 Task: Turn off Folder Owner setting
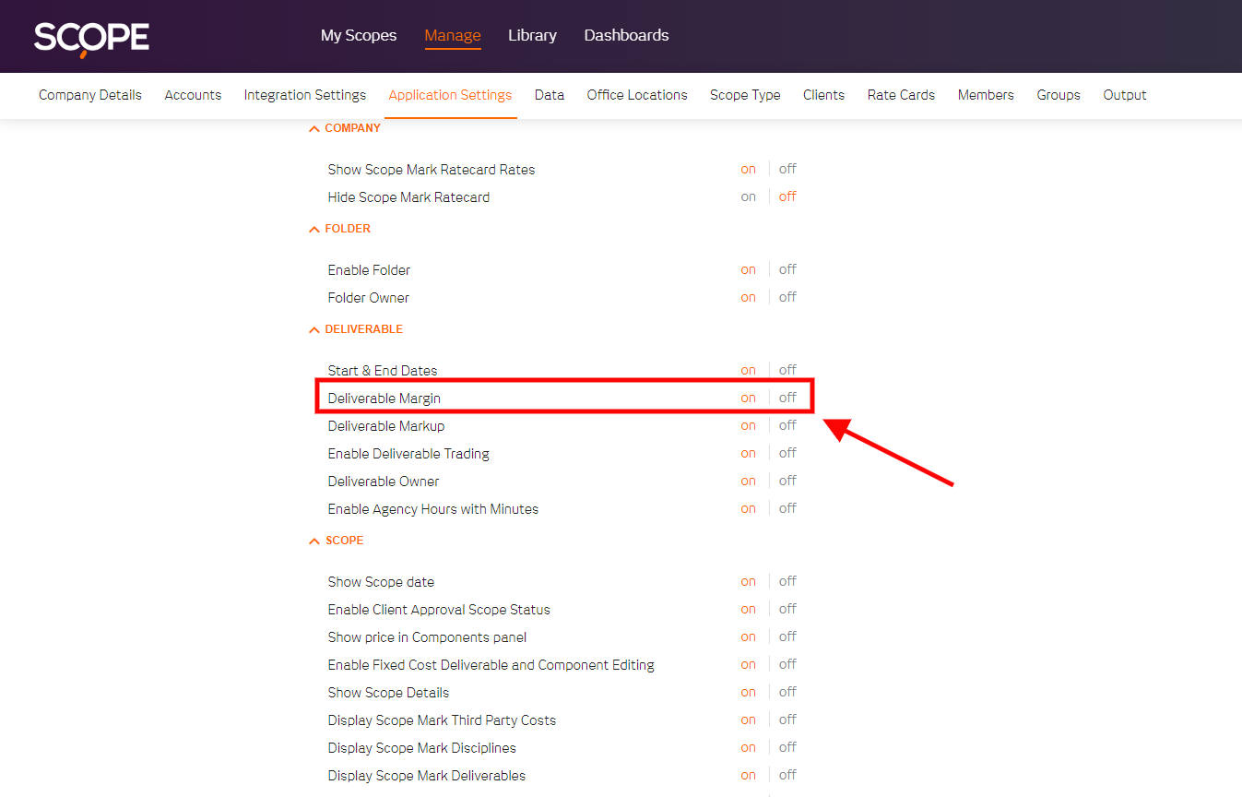[x=787, y=297]
